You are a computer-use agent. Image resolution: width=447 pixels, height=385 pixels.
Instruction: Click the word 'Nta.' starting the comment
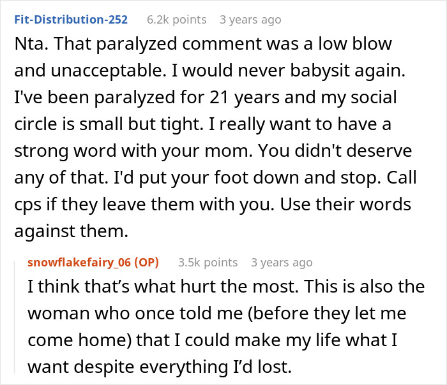tap(31, 46)
